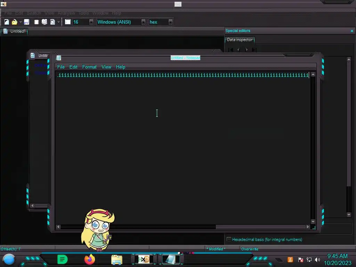Open the hex offset base dropdown

point(170,22)
